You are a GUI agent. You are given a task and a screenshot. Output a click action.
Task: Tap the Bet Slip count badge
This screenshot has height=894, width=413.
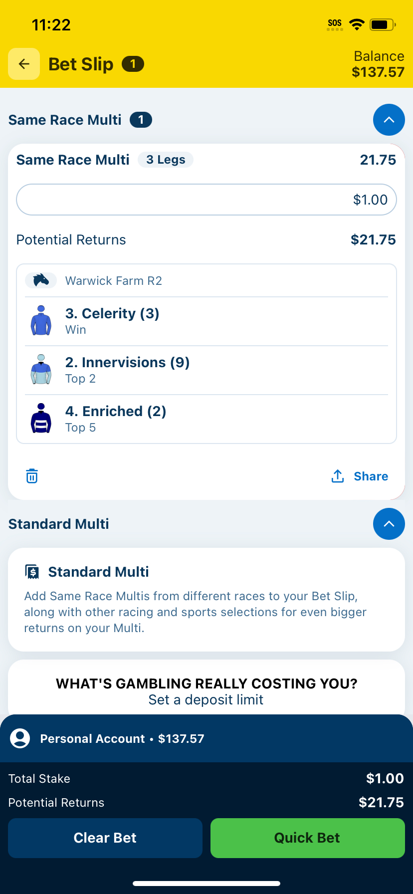[133, 64]
